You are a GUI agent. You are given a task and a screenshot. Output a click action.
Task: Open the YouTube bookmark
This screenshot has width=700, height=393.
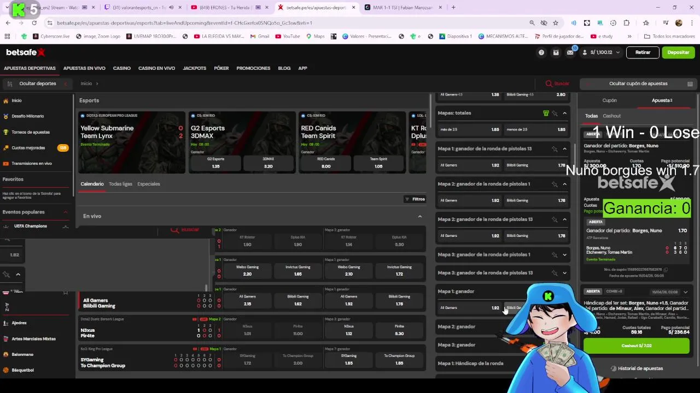(288, 37)
